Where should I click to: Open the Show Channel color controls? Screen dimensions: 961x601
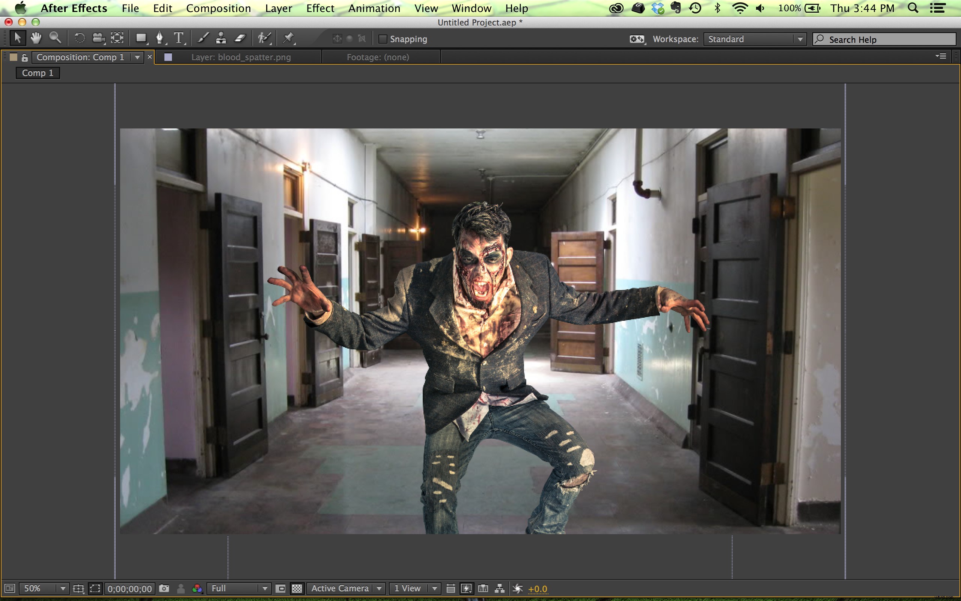click(x=197, y=589)
